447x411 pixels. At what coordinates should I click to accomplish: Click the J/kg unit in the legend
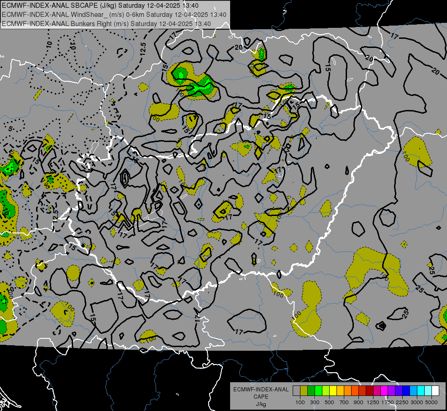[x=261, y=404]
